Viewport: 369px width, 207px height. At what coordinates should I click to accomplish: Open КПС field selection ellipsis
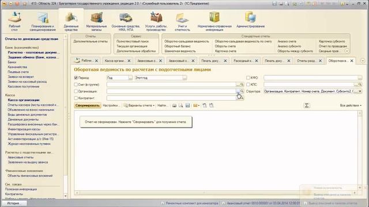(356, 85)
